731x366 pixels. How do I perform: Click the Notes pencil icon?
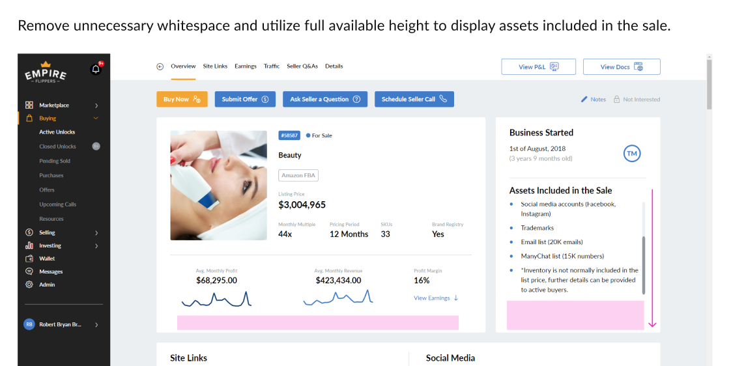[x=584, y=100]
